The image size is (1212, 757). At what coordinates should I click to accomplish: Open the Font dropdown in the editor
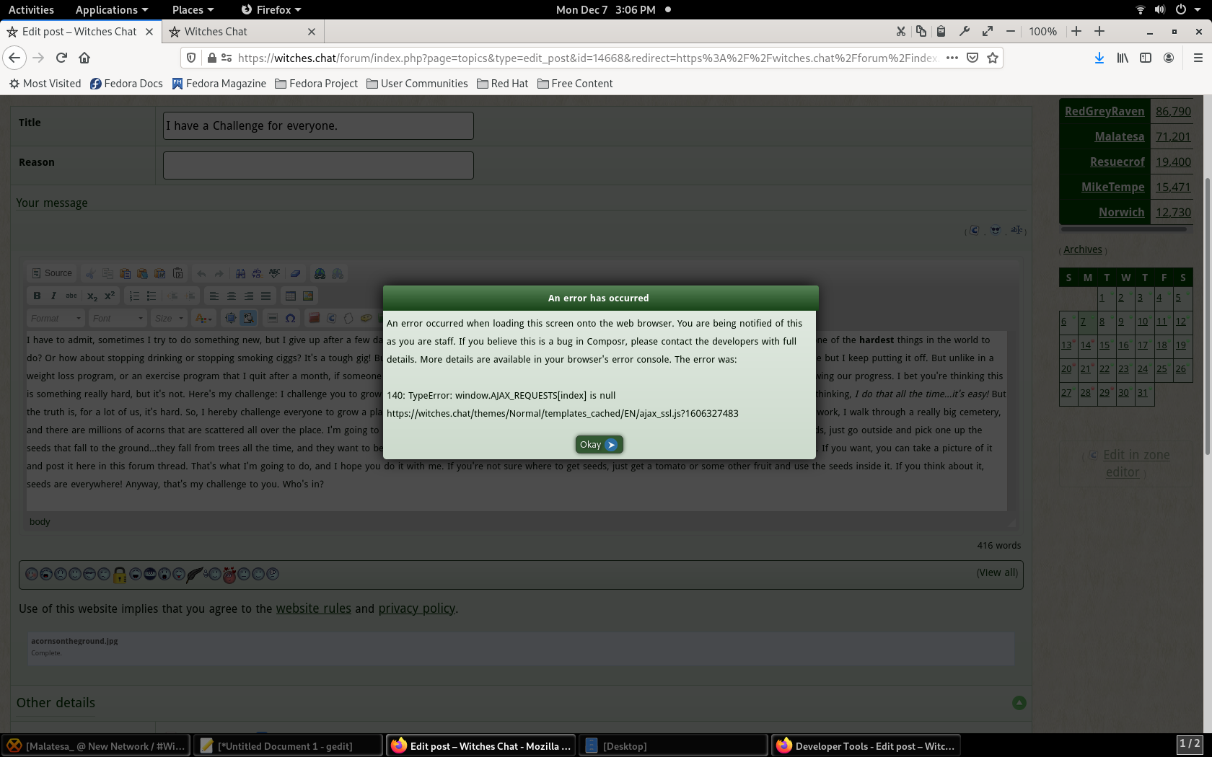pos(118,319)
